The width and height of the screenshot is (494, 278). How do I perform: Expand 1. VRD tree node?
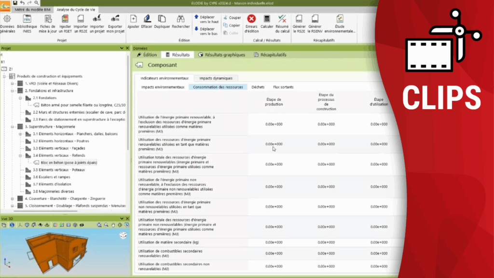(13, 83)
